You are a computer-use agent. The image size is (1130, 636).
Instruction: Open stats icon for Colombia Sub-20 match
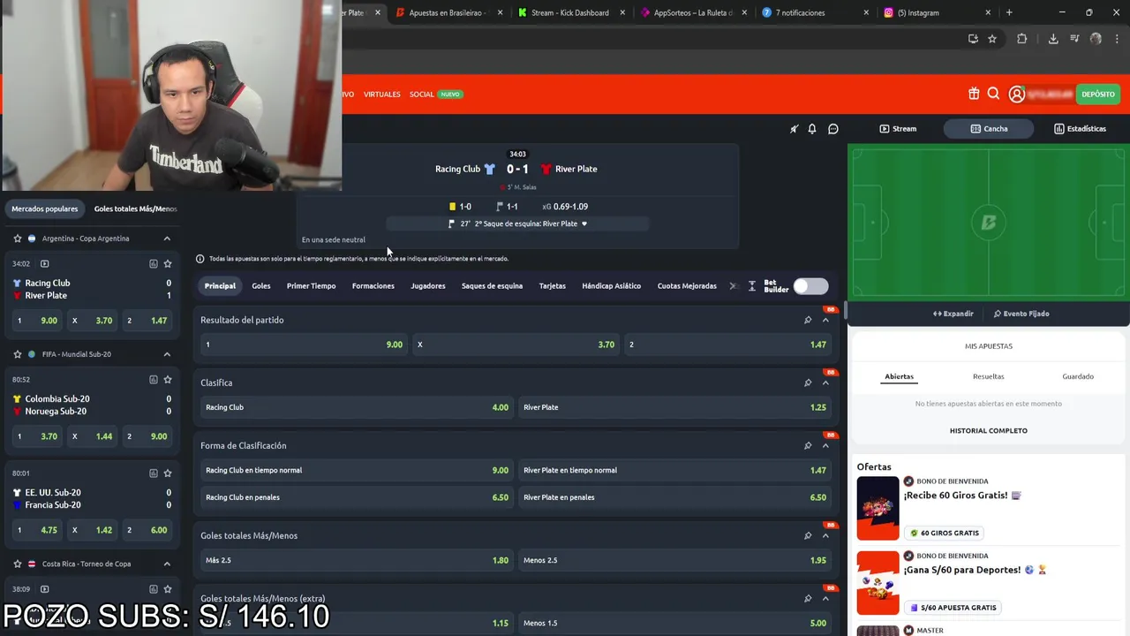153,380
